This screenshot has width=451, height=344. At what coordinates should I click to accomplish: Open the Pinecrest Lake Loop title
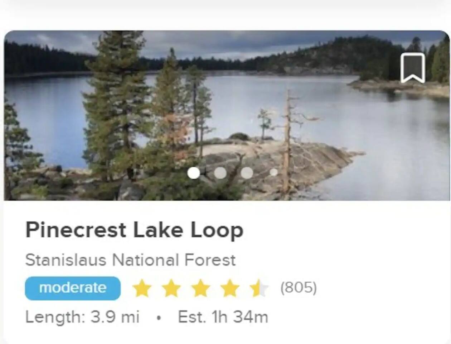tap(134, 230)
